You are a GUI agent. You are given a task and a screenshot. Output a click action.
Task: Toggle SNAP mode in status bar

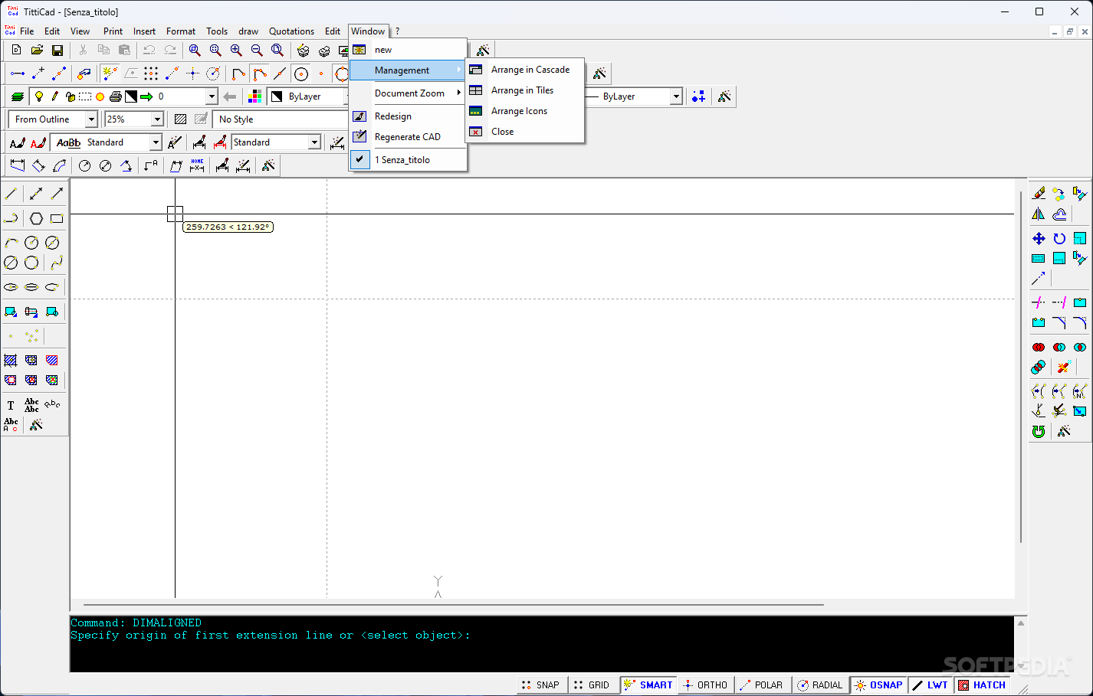tap(541, 685)
